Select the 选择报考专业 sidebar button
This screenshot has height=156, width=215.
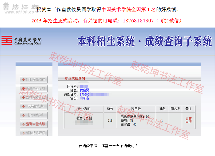[x=34, y=97]
